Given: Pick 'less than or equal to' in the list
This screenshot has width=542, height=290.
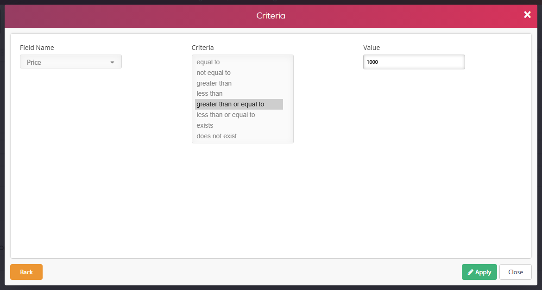Looking at the screenshot, I should (239, 115).
